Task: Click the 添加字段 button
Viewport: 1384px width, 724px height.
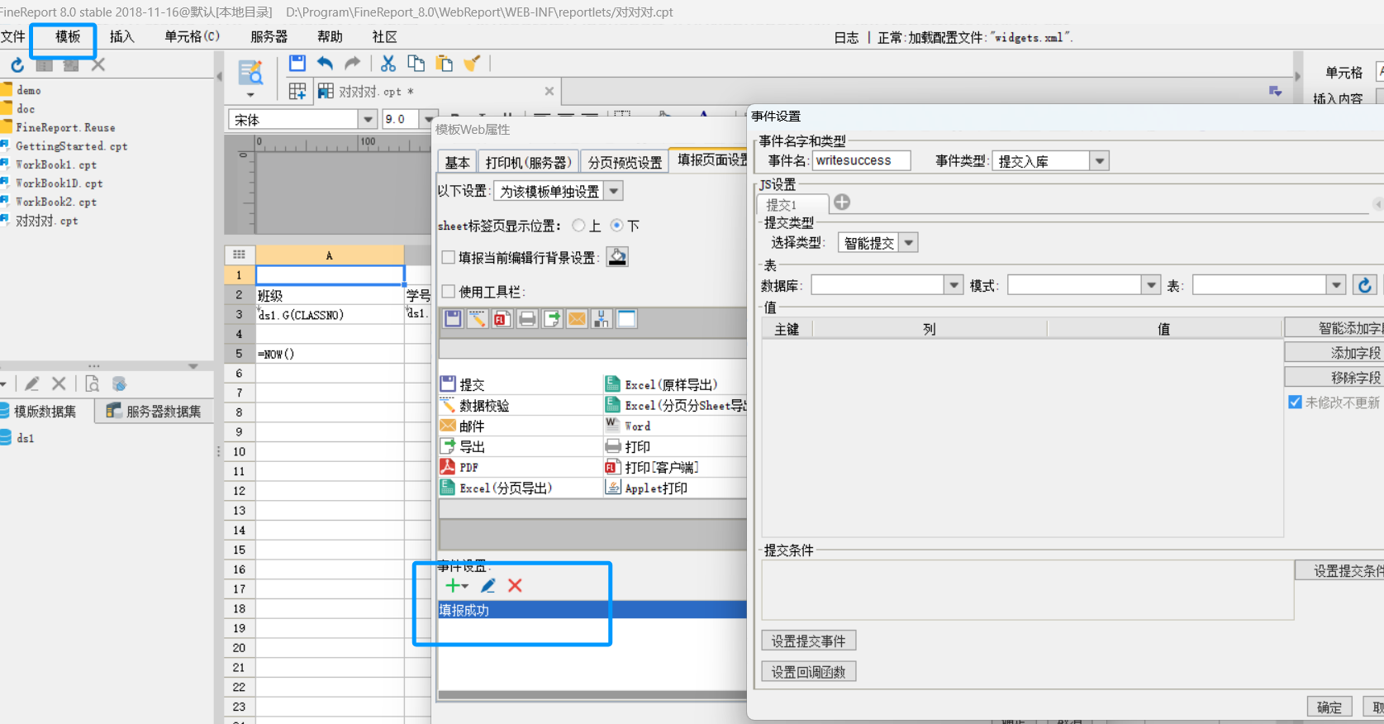Action: [x=1334, y=353]
